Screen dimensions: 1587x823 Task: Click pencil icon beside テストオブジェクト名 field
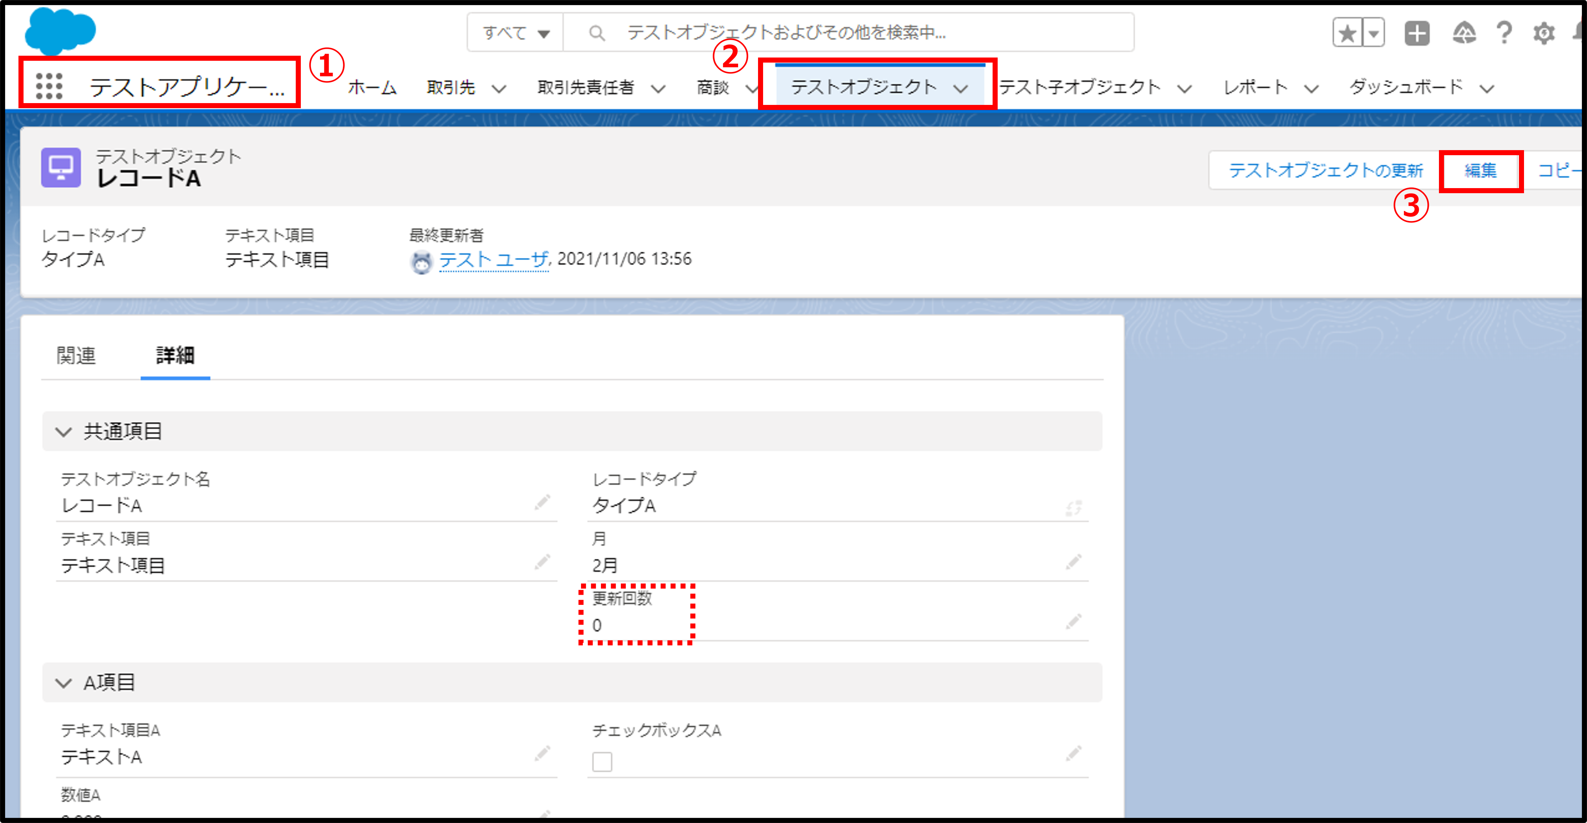click(x=542, y=502)
